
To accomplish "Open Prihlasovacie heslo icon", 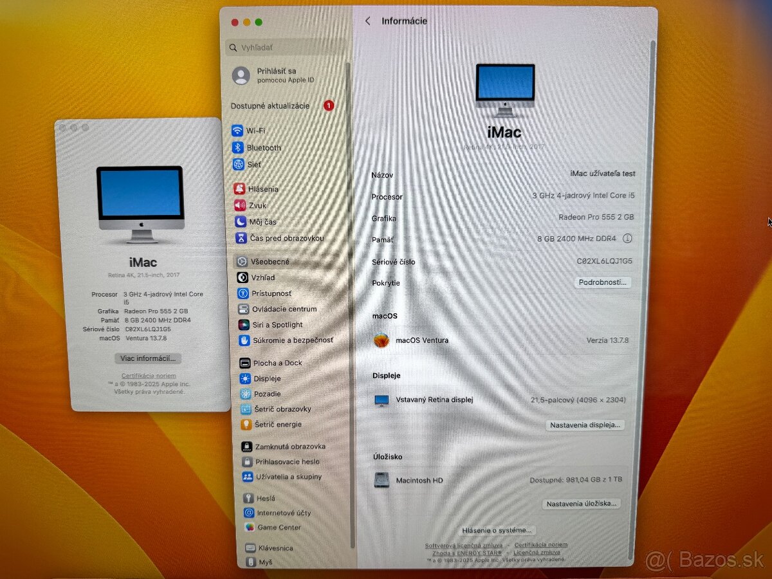I will 247,461.
